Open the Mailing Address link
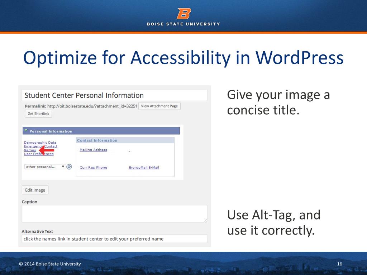The width and height of the screenshot is (367, 275). [94, 150]
